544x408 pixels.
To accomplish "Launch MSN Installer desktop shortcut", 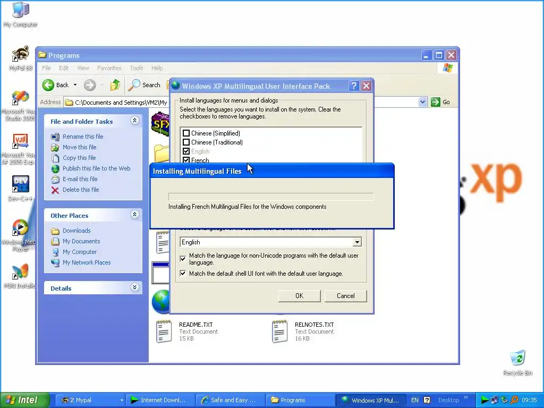I will [19, 276].
